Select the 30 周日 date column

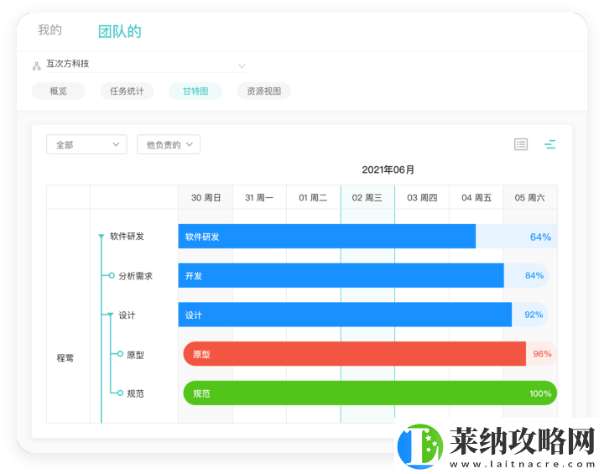pos(206,198)
